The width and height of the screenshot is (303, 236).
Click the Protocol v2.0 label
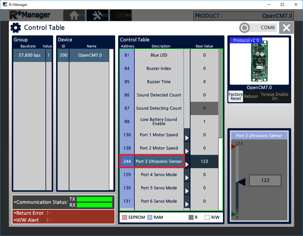(x=246, y=40)
